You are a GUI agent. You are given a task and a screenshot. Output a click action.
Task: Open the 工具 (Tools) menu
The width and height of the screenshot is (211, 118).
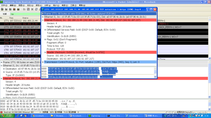click(x=73, y=5)
